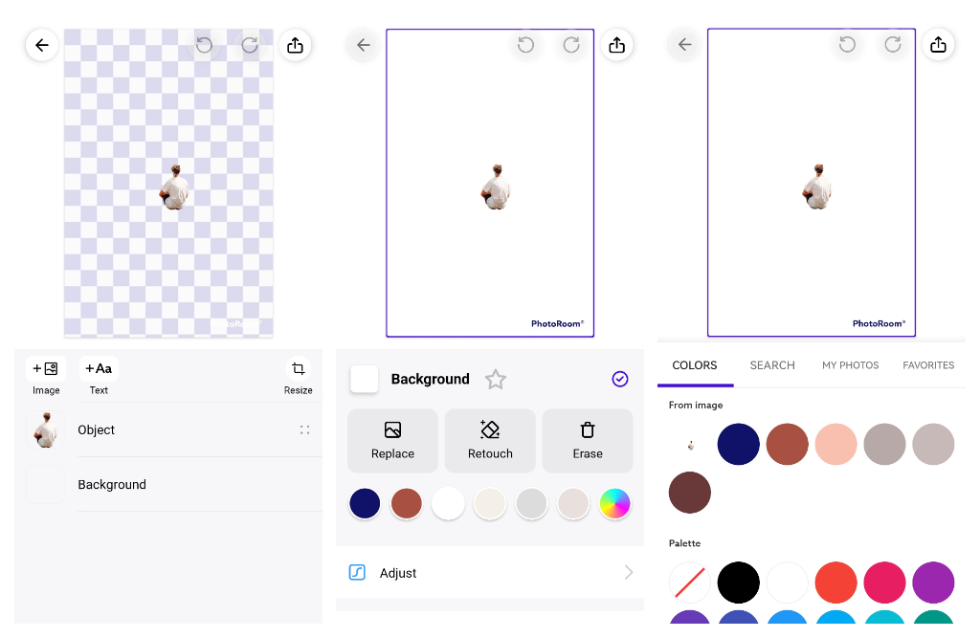Expand the Adjust section chevron
This screenshot has height=638, width=980.
(x=629, y=573)
